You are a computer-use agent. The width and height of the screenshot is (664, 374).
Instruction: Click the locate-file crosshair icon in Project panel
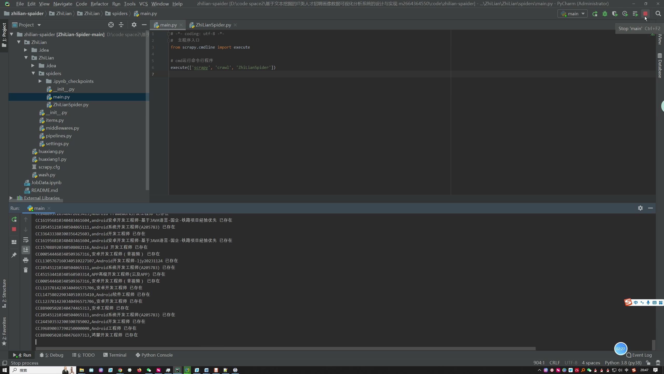(x=111, y=25)
